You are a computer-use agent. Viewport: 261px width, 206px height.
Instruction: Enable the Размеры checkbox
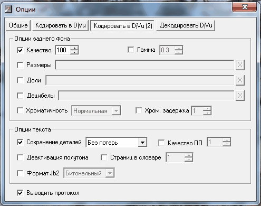[x=20, y=65]
